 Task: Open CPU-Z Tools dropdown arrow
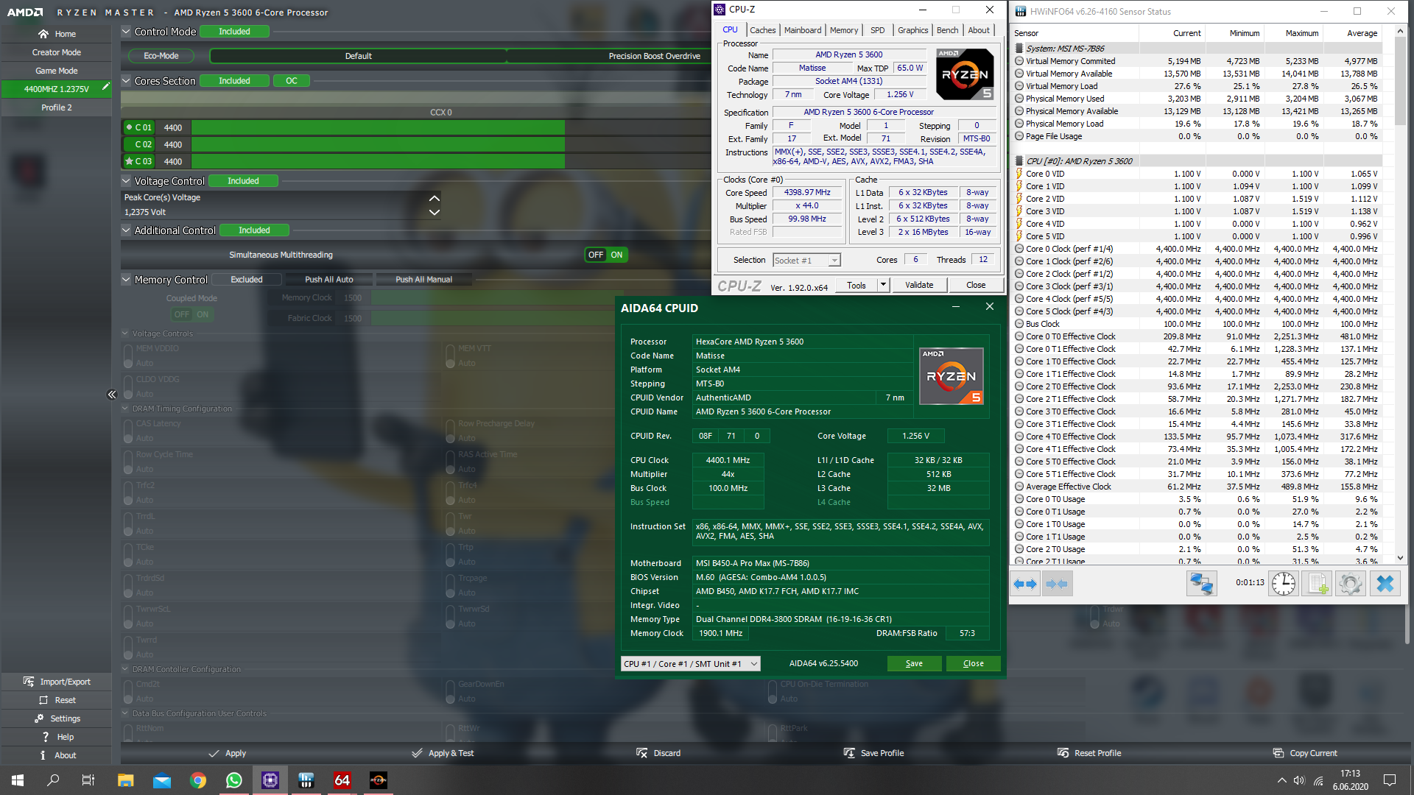[883, 285]
